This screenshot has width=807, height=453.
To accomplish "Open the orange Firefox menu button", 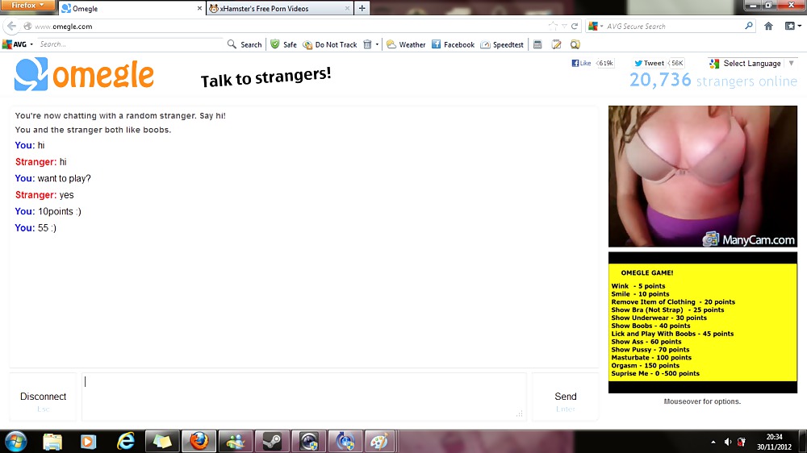I will pos(27,6).
